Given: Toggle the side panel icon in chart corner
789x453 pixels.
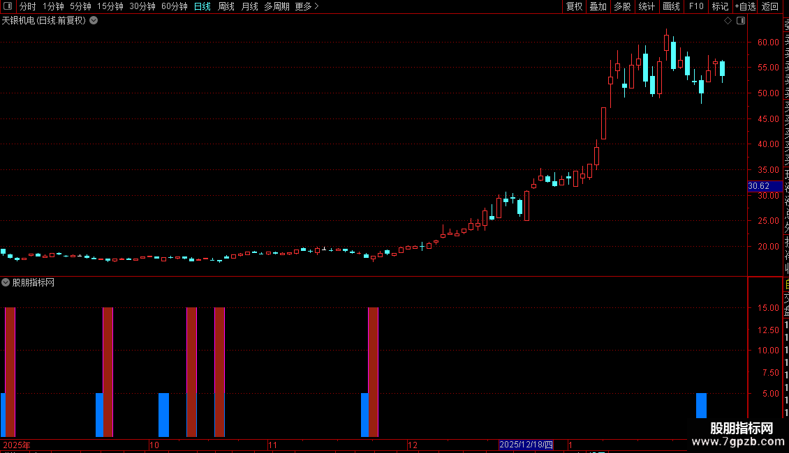Looking at the screenshot, I should 741,21.
